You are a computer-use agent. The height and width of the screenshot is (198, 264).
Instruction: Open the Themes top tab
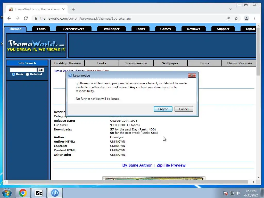pos(15,29)
